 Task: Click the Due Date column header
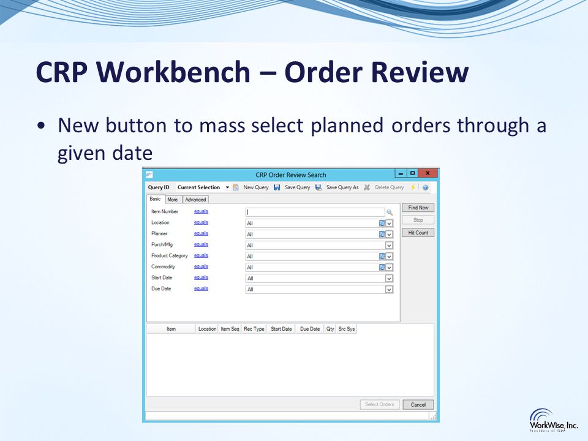pos(310,329)
